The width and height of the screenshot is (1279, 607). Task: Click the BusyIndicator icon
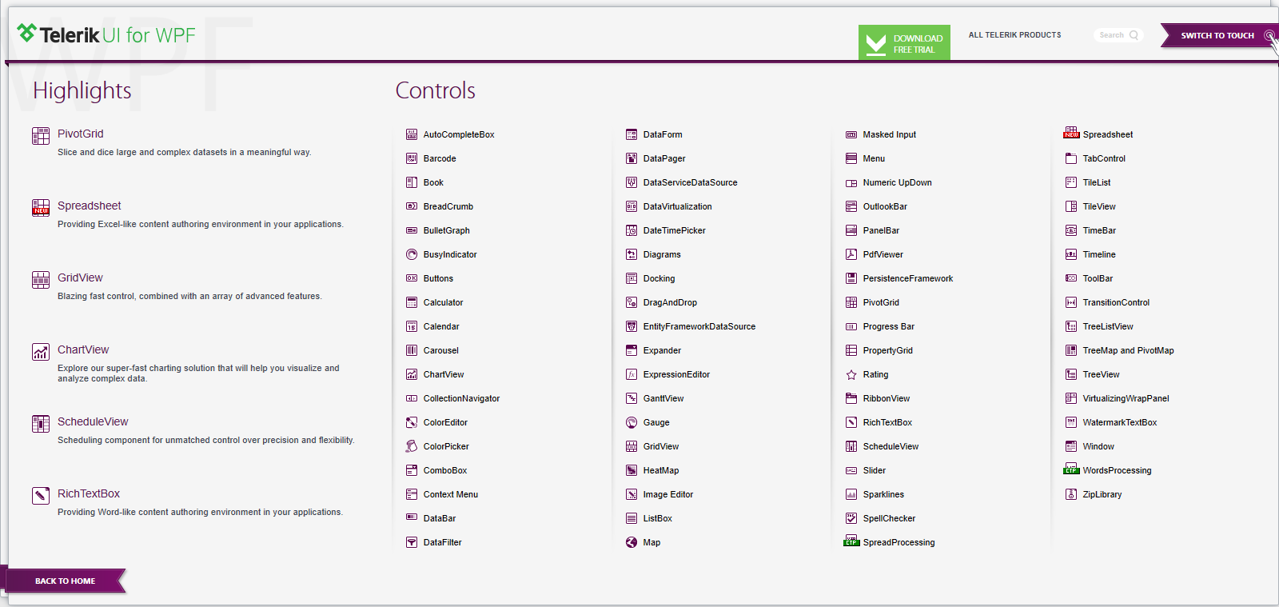pyautogui.click(x=412, y=254)
